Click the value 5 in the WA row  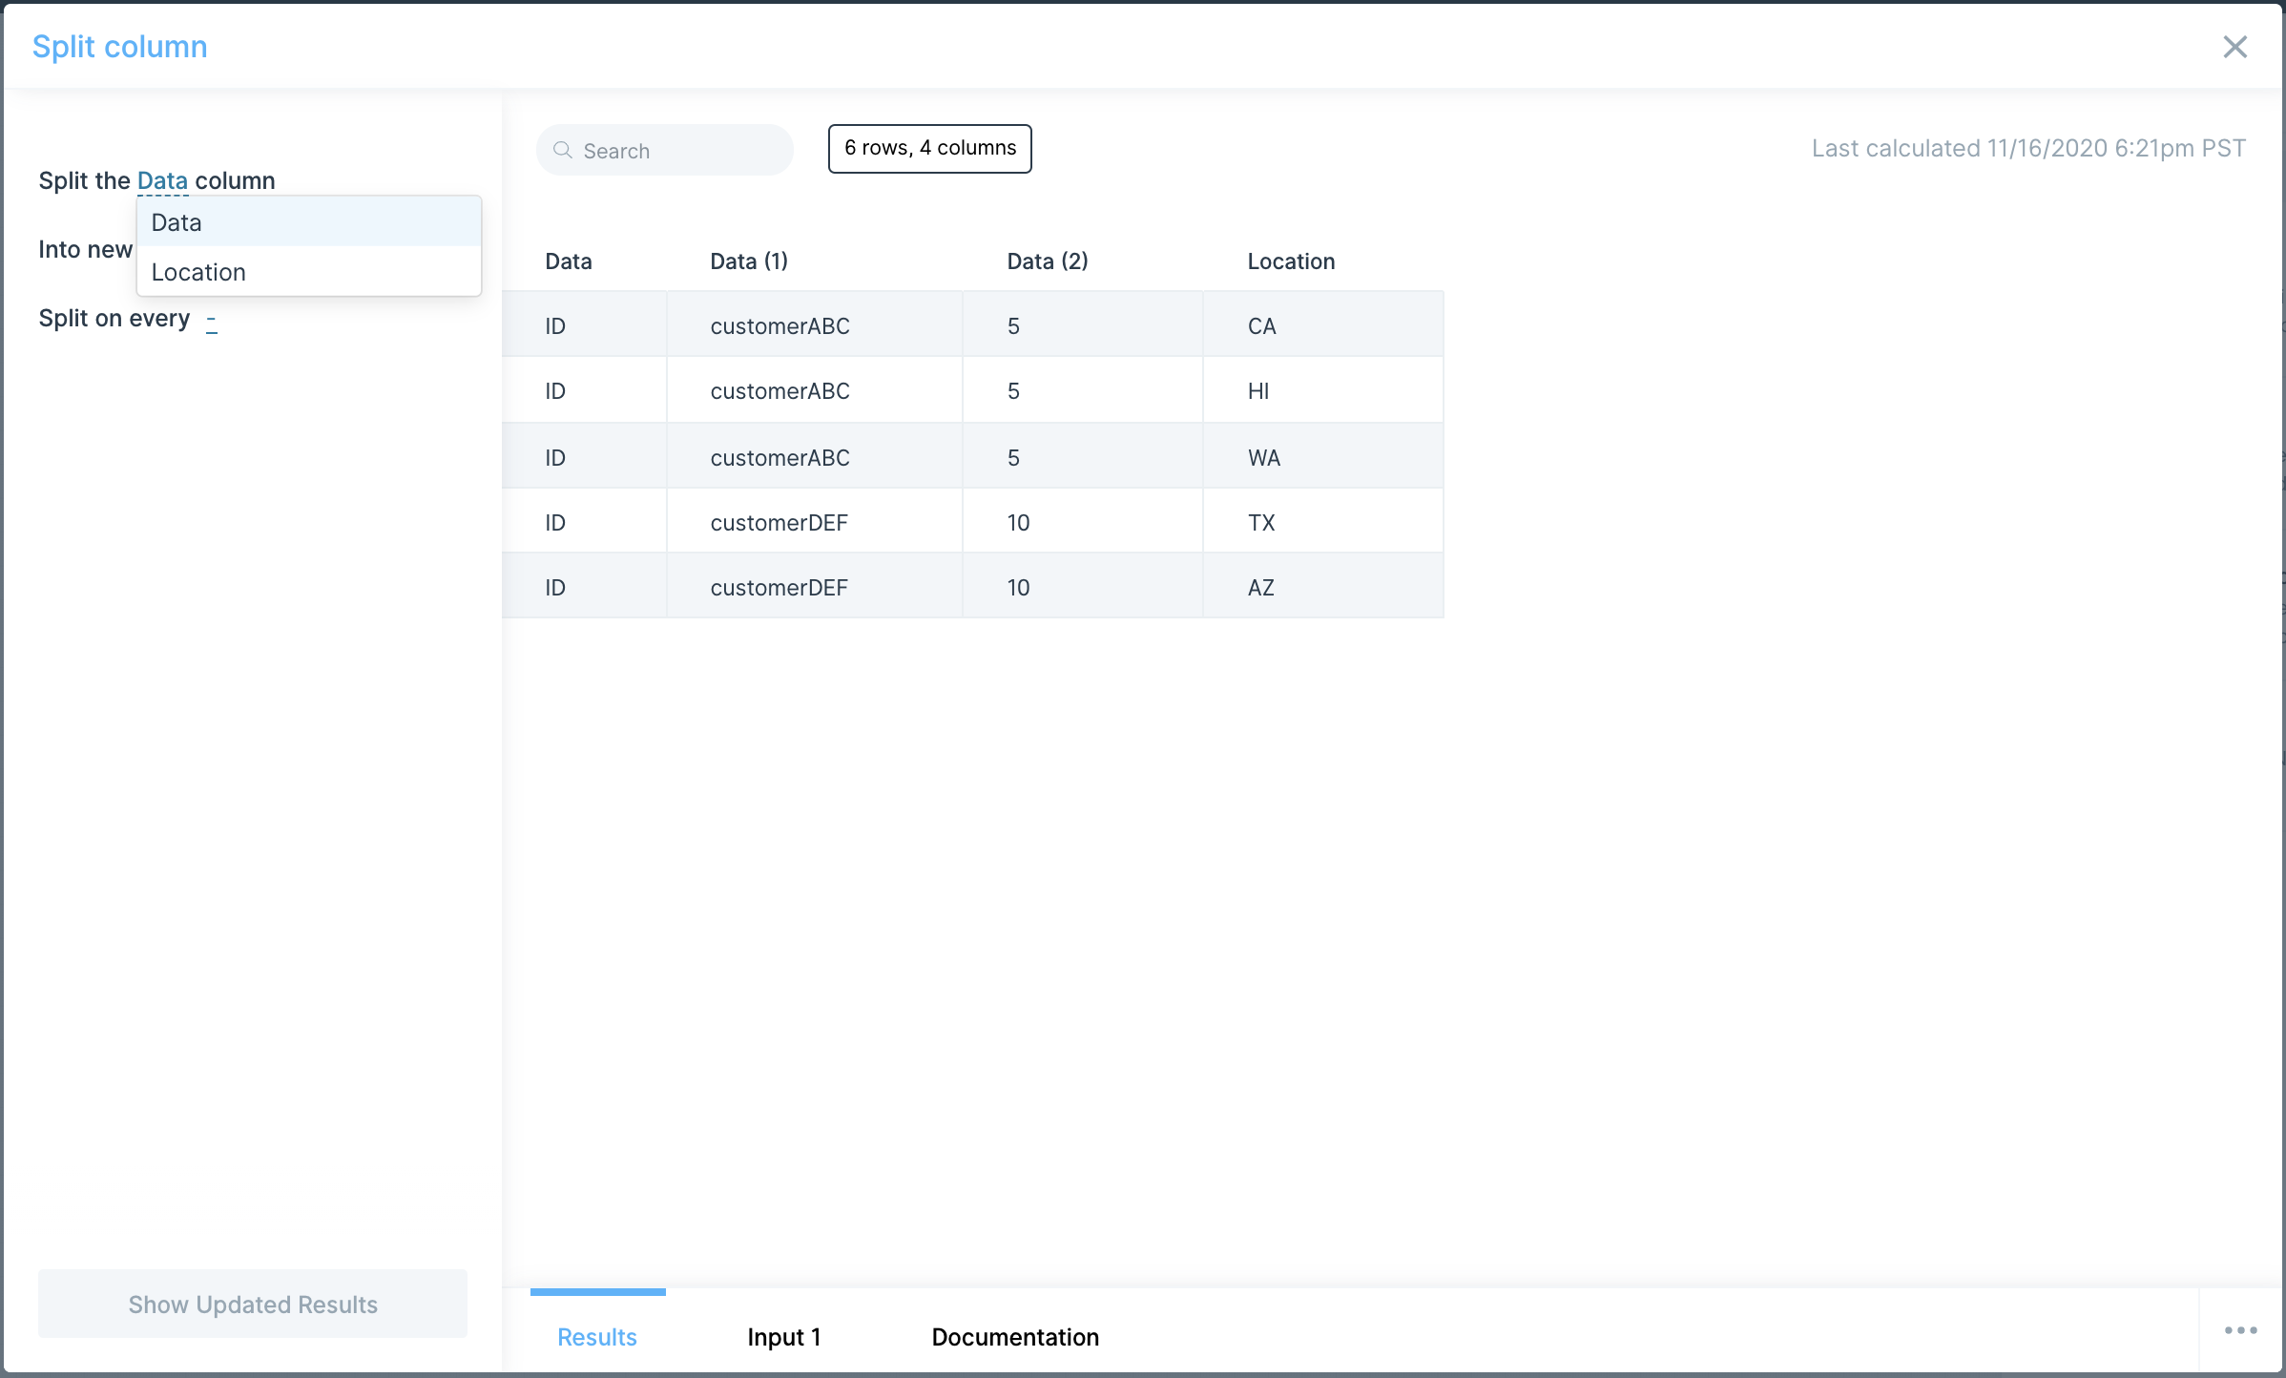1083,457
